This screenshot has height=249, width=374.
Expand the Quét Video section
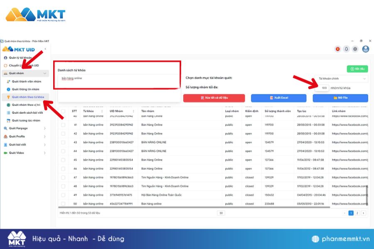45,153
